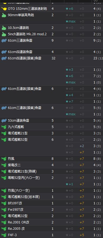Viewport: 103px width, 238px height.
Task: Click the green icon next to 10.5cm連装砲
Action: click(x=4, y=28)
